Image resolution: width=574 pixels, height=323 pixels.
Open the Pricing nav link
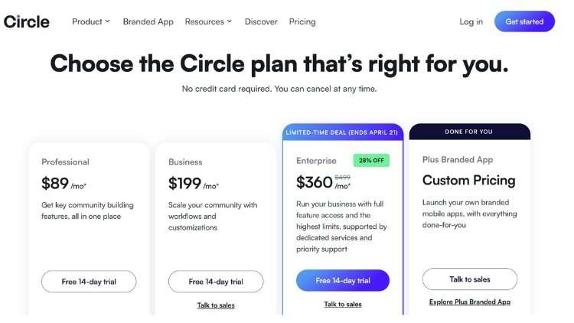[x=302, y=21]
